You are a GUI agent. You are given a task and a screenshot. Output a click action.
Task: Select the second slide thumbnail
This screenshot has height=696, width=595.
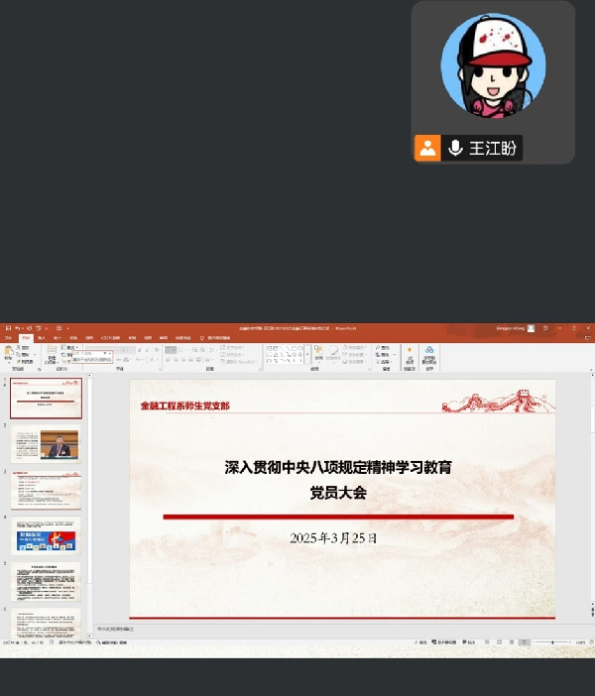pyautogui.click(x=47, y=443)
